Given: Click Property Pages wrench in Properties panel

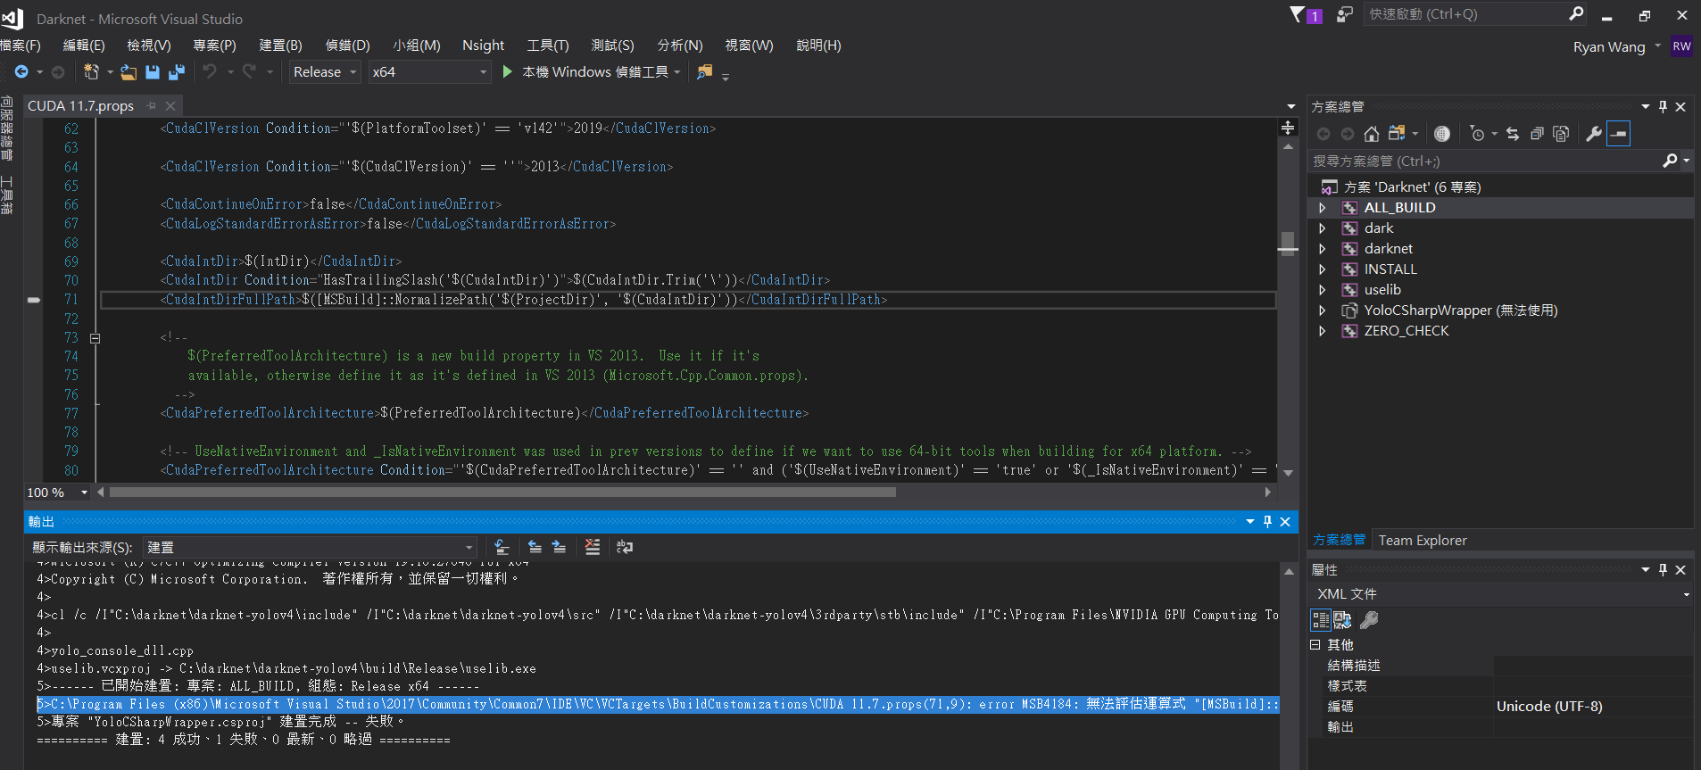Looking at the screenshot, I should [1369, 620].
